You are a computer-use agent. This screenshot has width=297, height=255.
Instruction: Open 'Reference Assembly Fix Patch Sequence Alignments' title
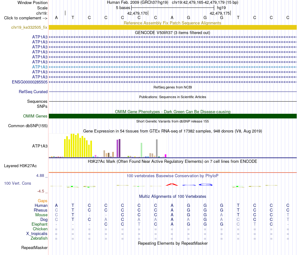coord(172,23)
